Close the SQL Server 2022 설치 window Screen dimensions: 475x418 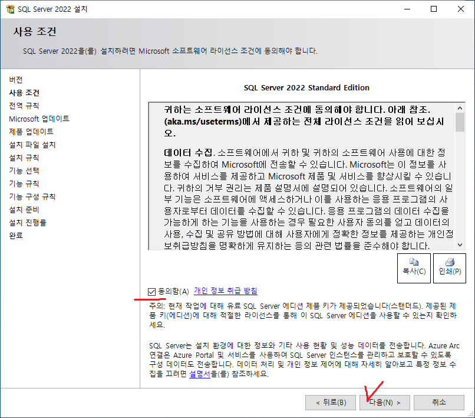[460, 9]
